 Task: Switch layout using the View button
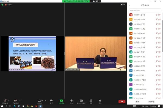click(x=123, y=4)
